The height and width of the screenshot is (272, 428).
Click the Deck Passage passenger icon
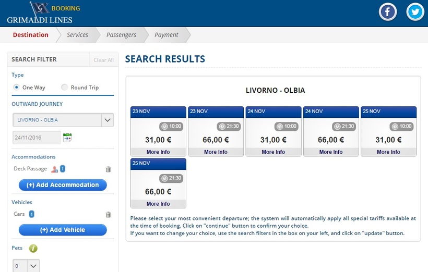(53, 169)
